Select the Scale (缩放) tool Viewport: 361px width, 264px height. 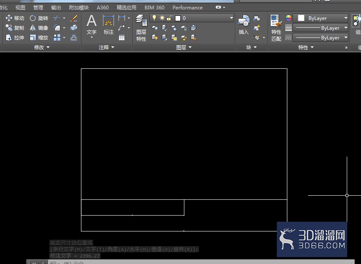pos(39,37)
